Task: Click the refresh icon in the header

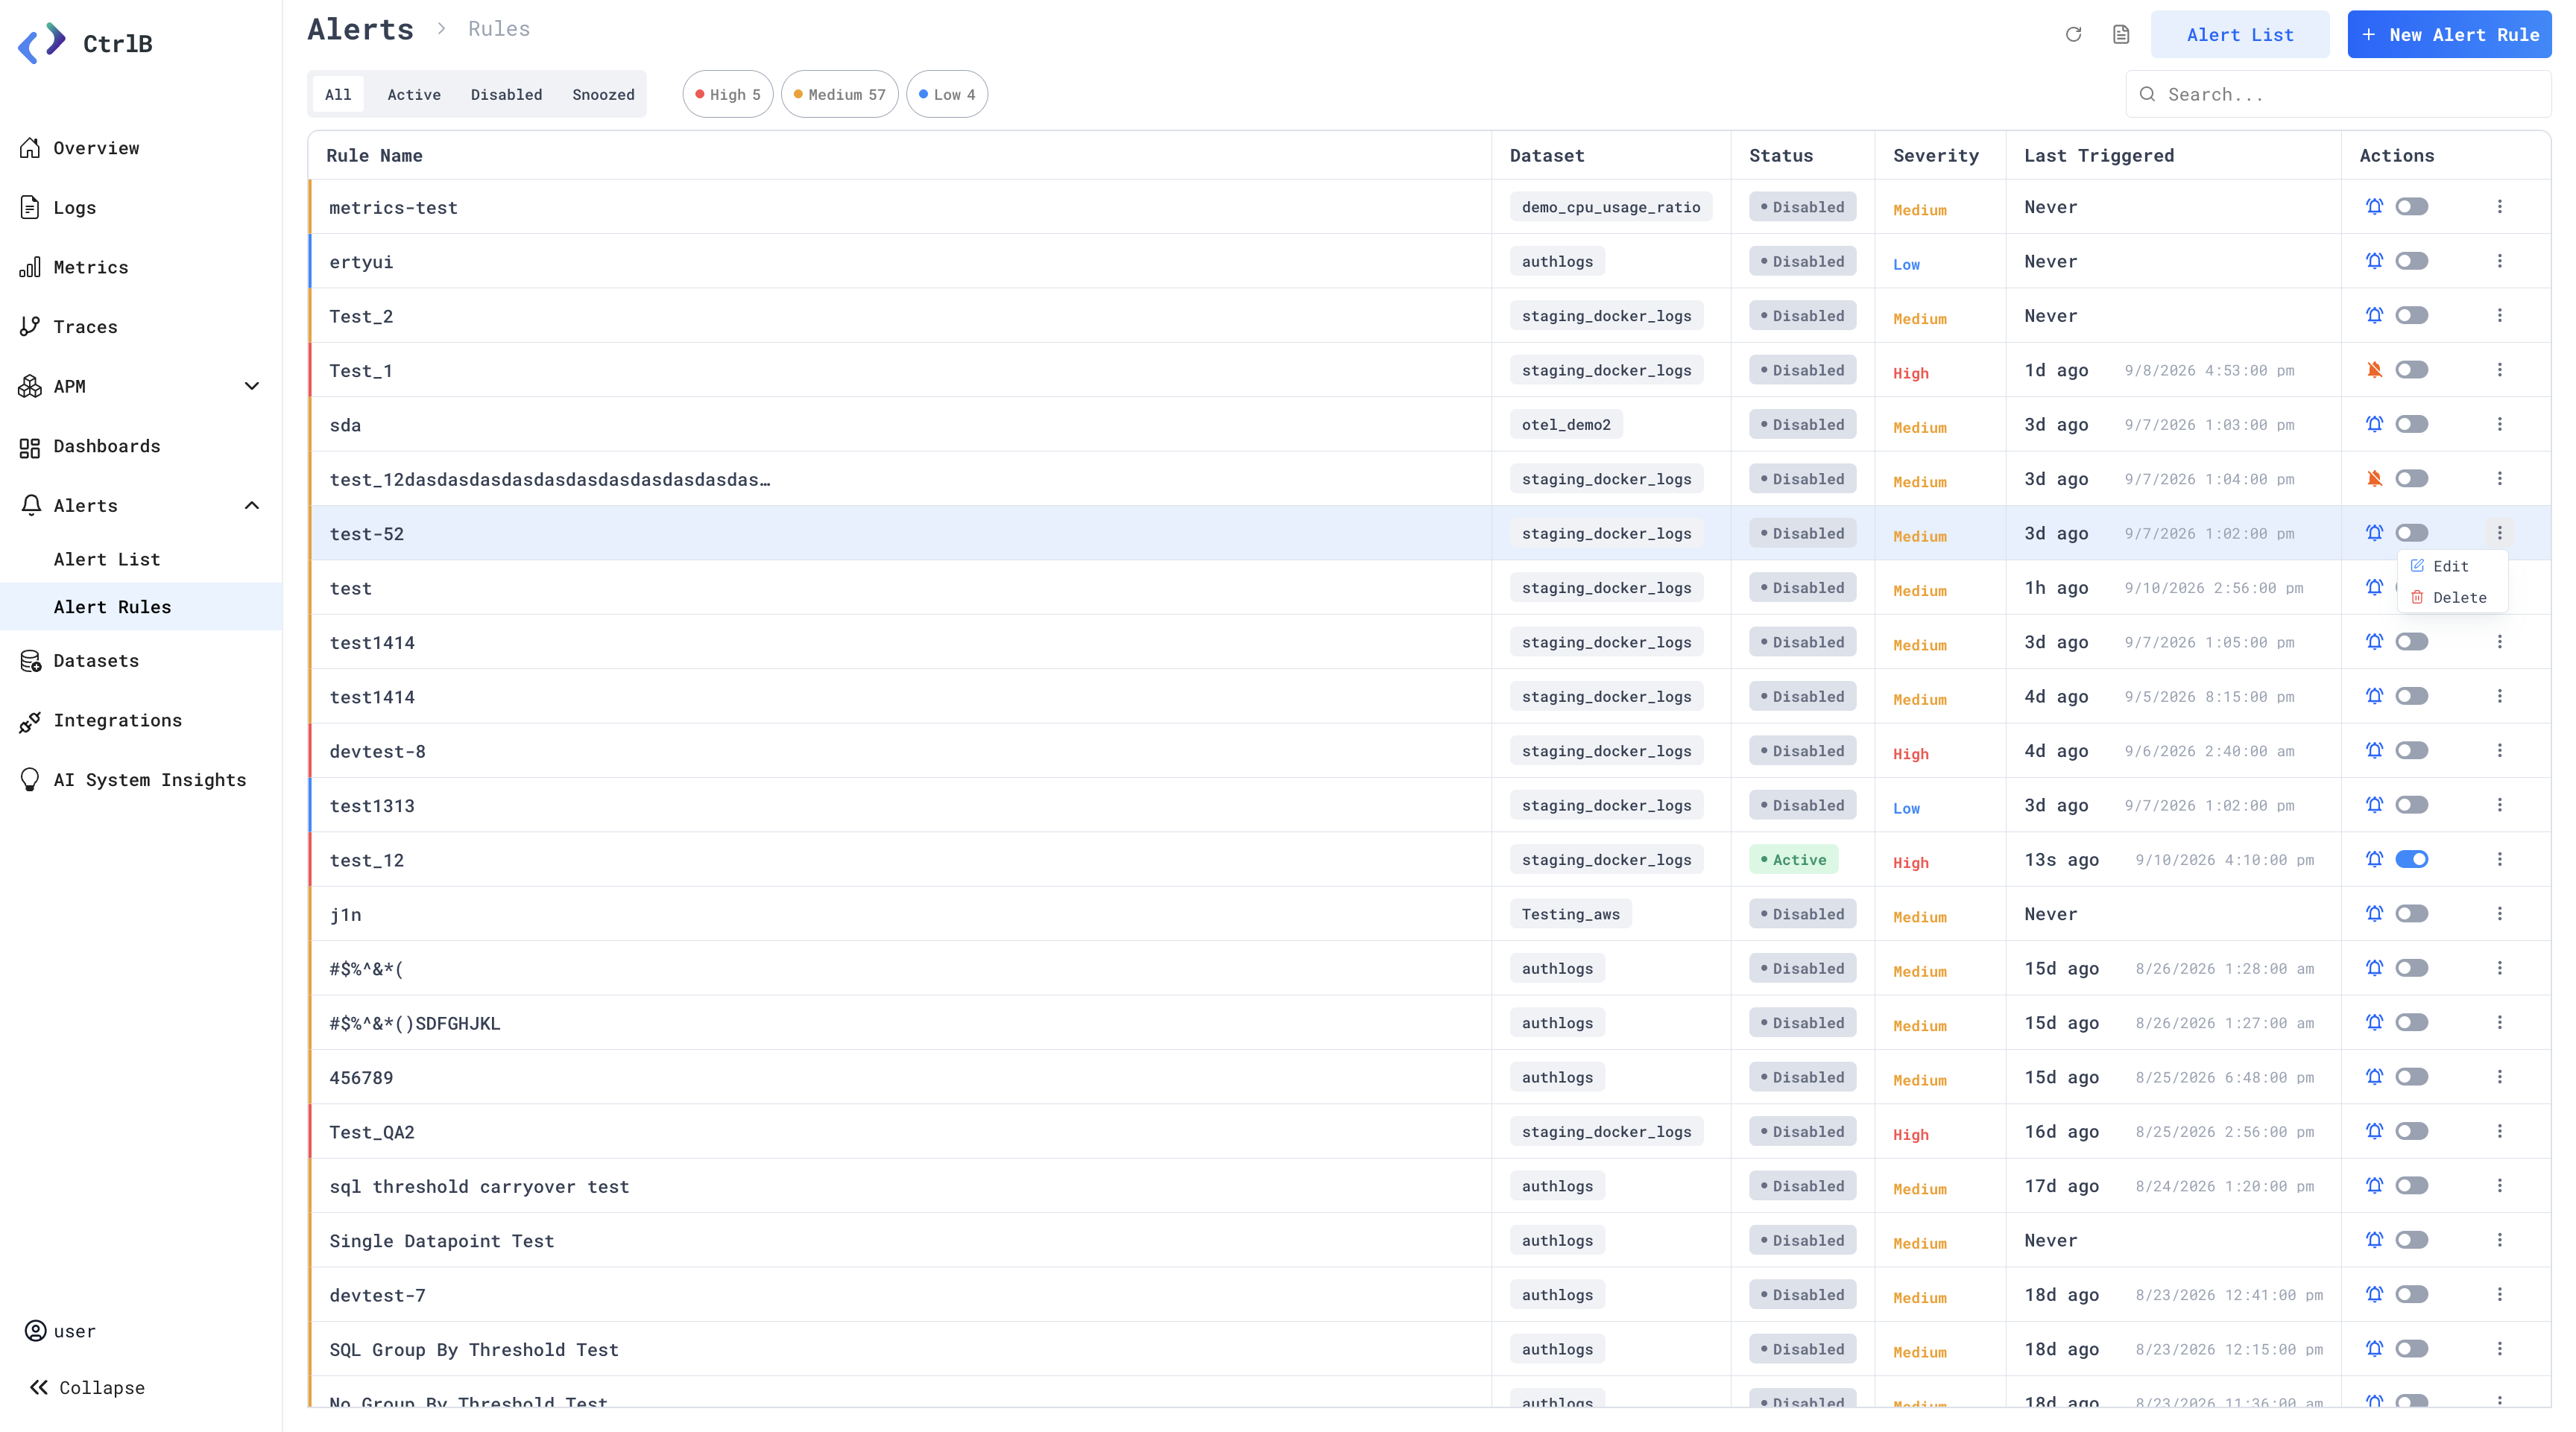Action: tap(2073, 35)
